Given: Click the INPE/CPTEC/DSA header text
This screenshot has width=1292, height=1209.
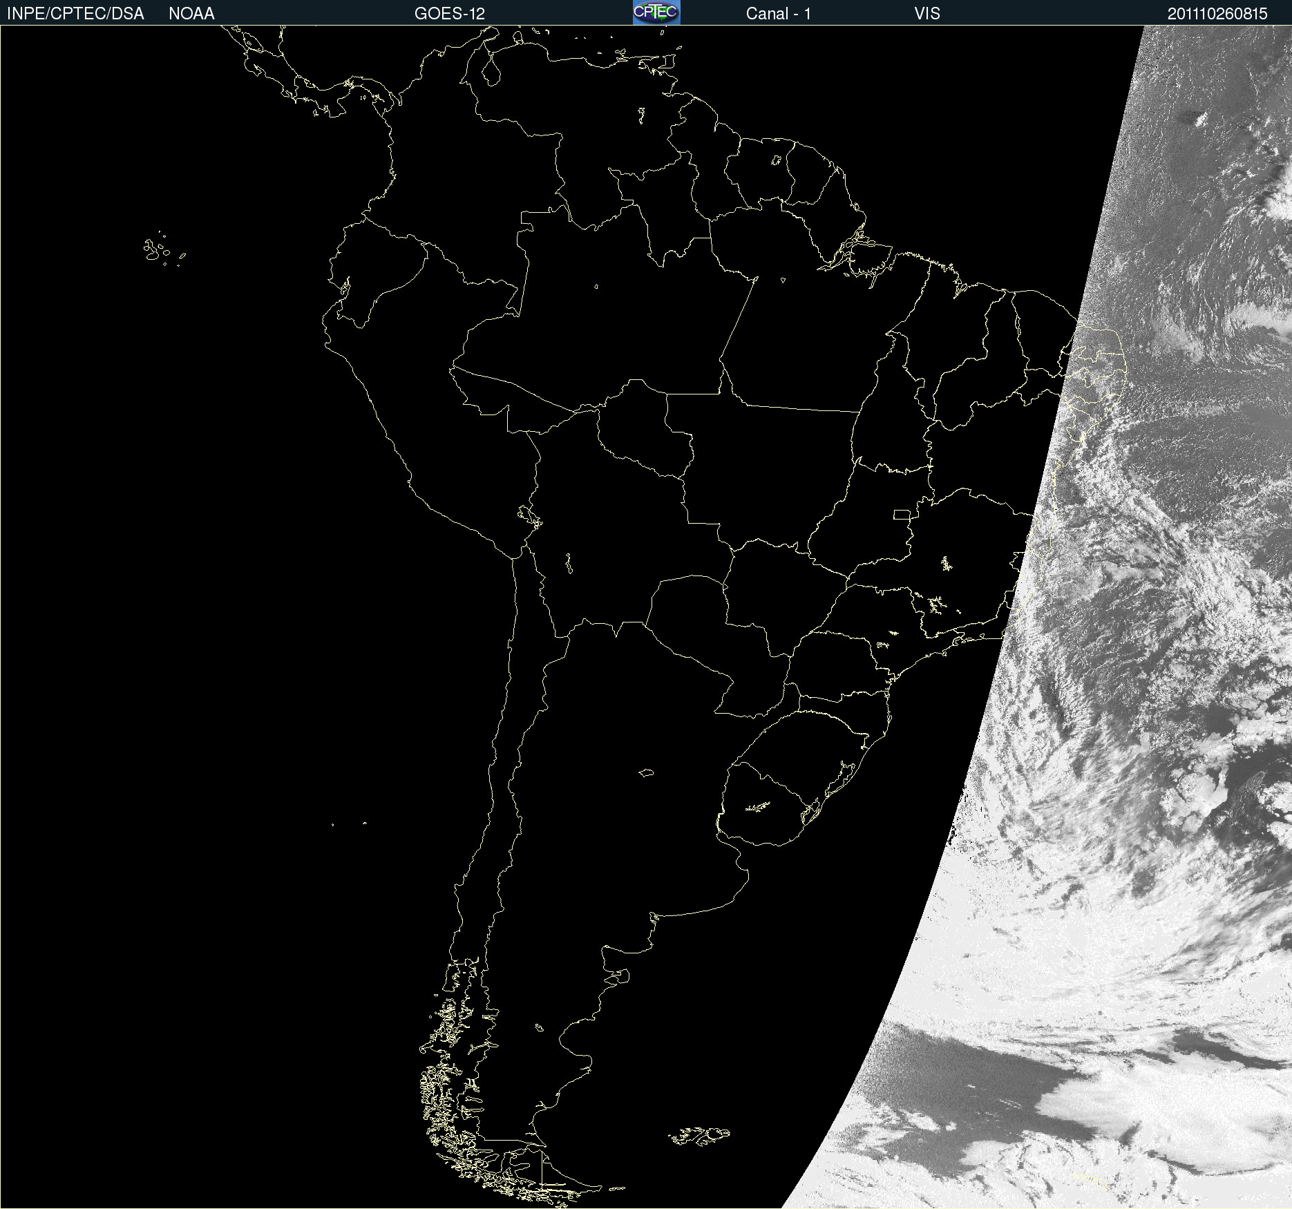Looking at the screenshot, I should (x=75, y=14).
